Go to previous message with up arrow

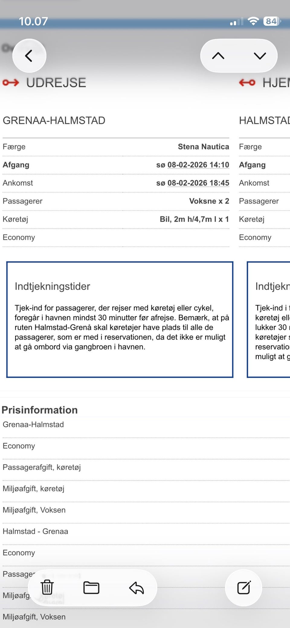[x=218, y=56]
